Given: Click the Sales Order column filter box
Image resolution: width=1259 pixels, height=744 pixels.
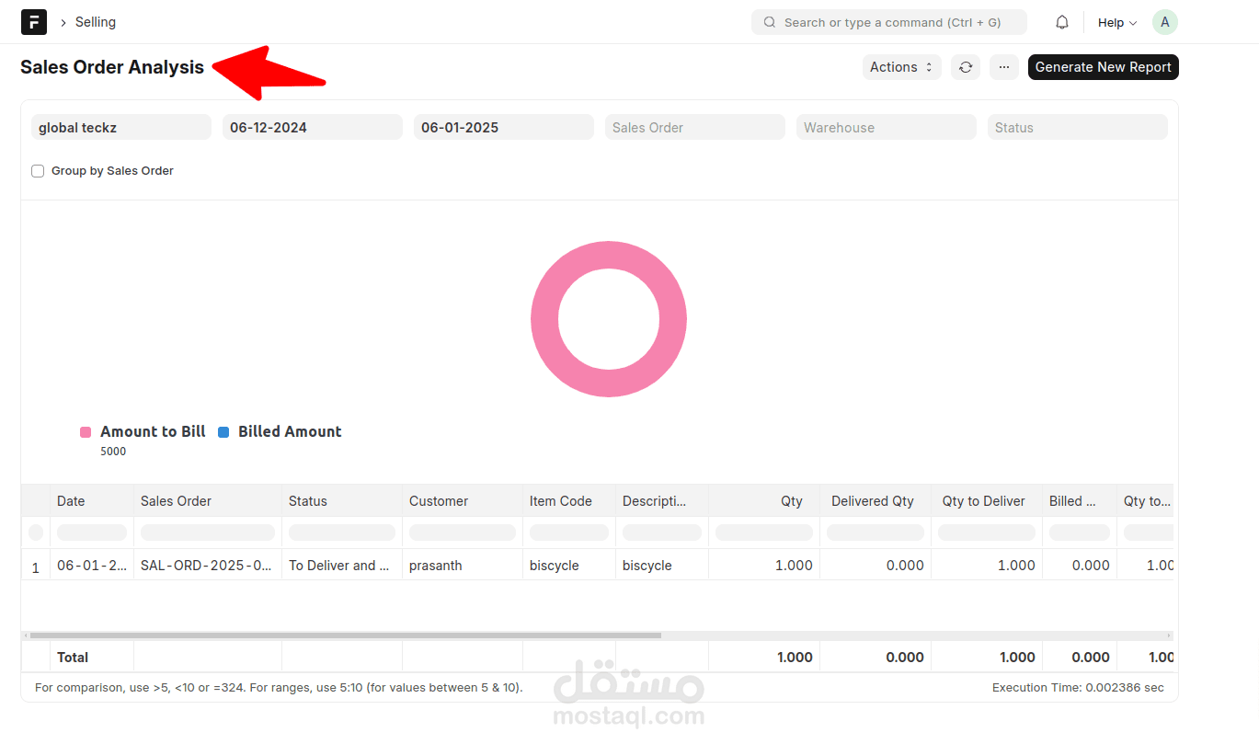Looking at the screenshot, I should pyautogui.click(x=208, y=532).
